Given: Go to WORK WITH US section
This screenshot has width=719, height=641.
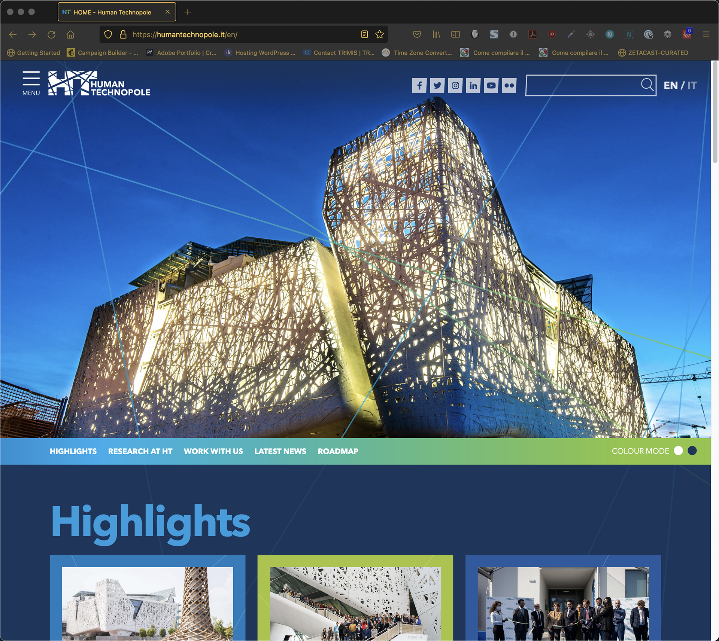Looking at the screenshot, I should [x=213, y=451].
